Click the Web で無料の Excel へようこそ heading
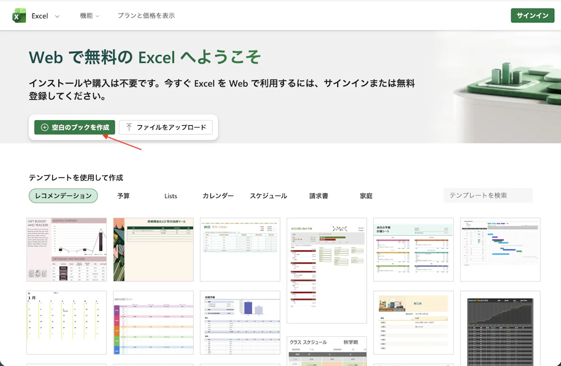This screenshot has width=561, height=366. [x=145, y=57]
